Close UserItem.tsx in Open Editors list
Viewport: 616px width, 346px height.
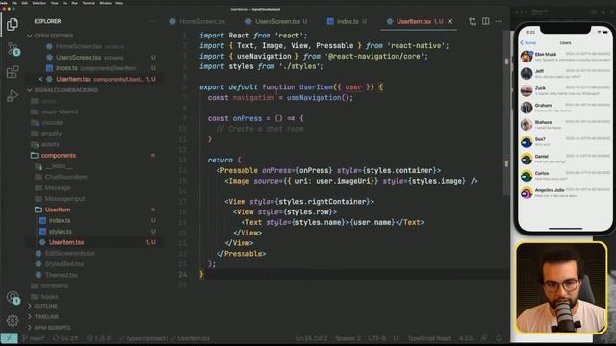[x=40, y=79]
